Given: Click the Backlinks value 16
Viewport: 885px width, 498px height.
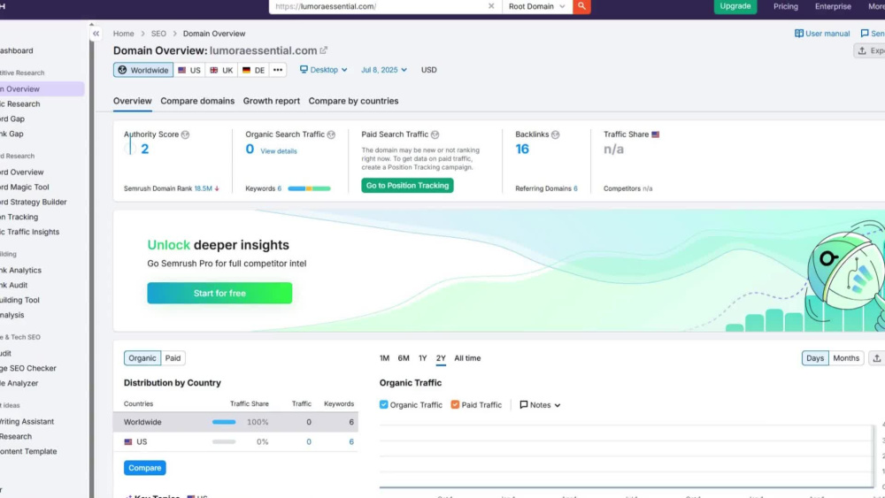Looking at the screenshot, I should pyautogui.click(x=522, y=149).
